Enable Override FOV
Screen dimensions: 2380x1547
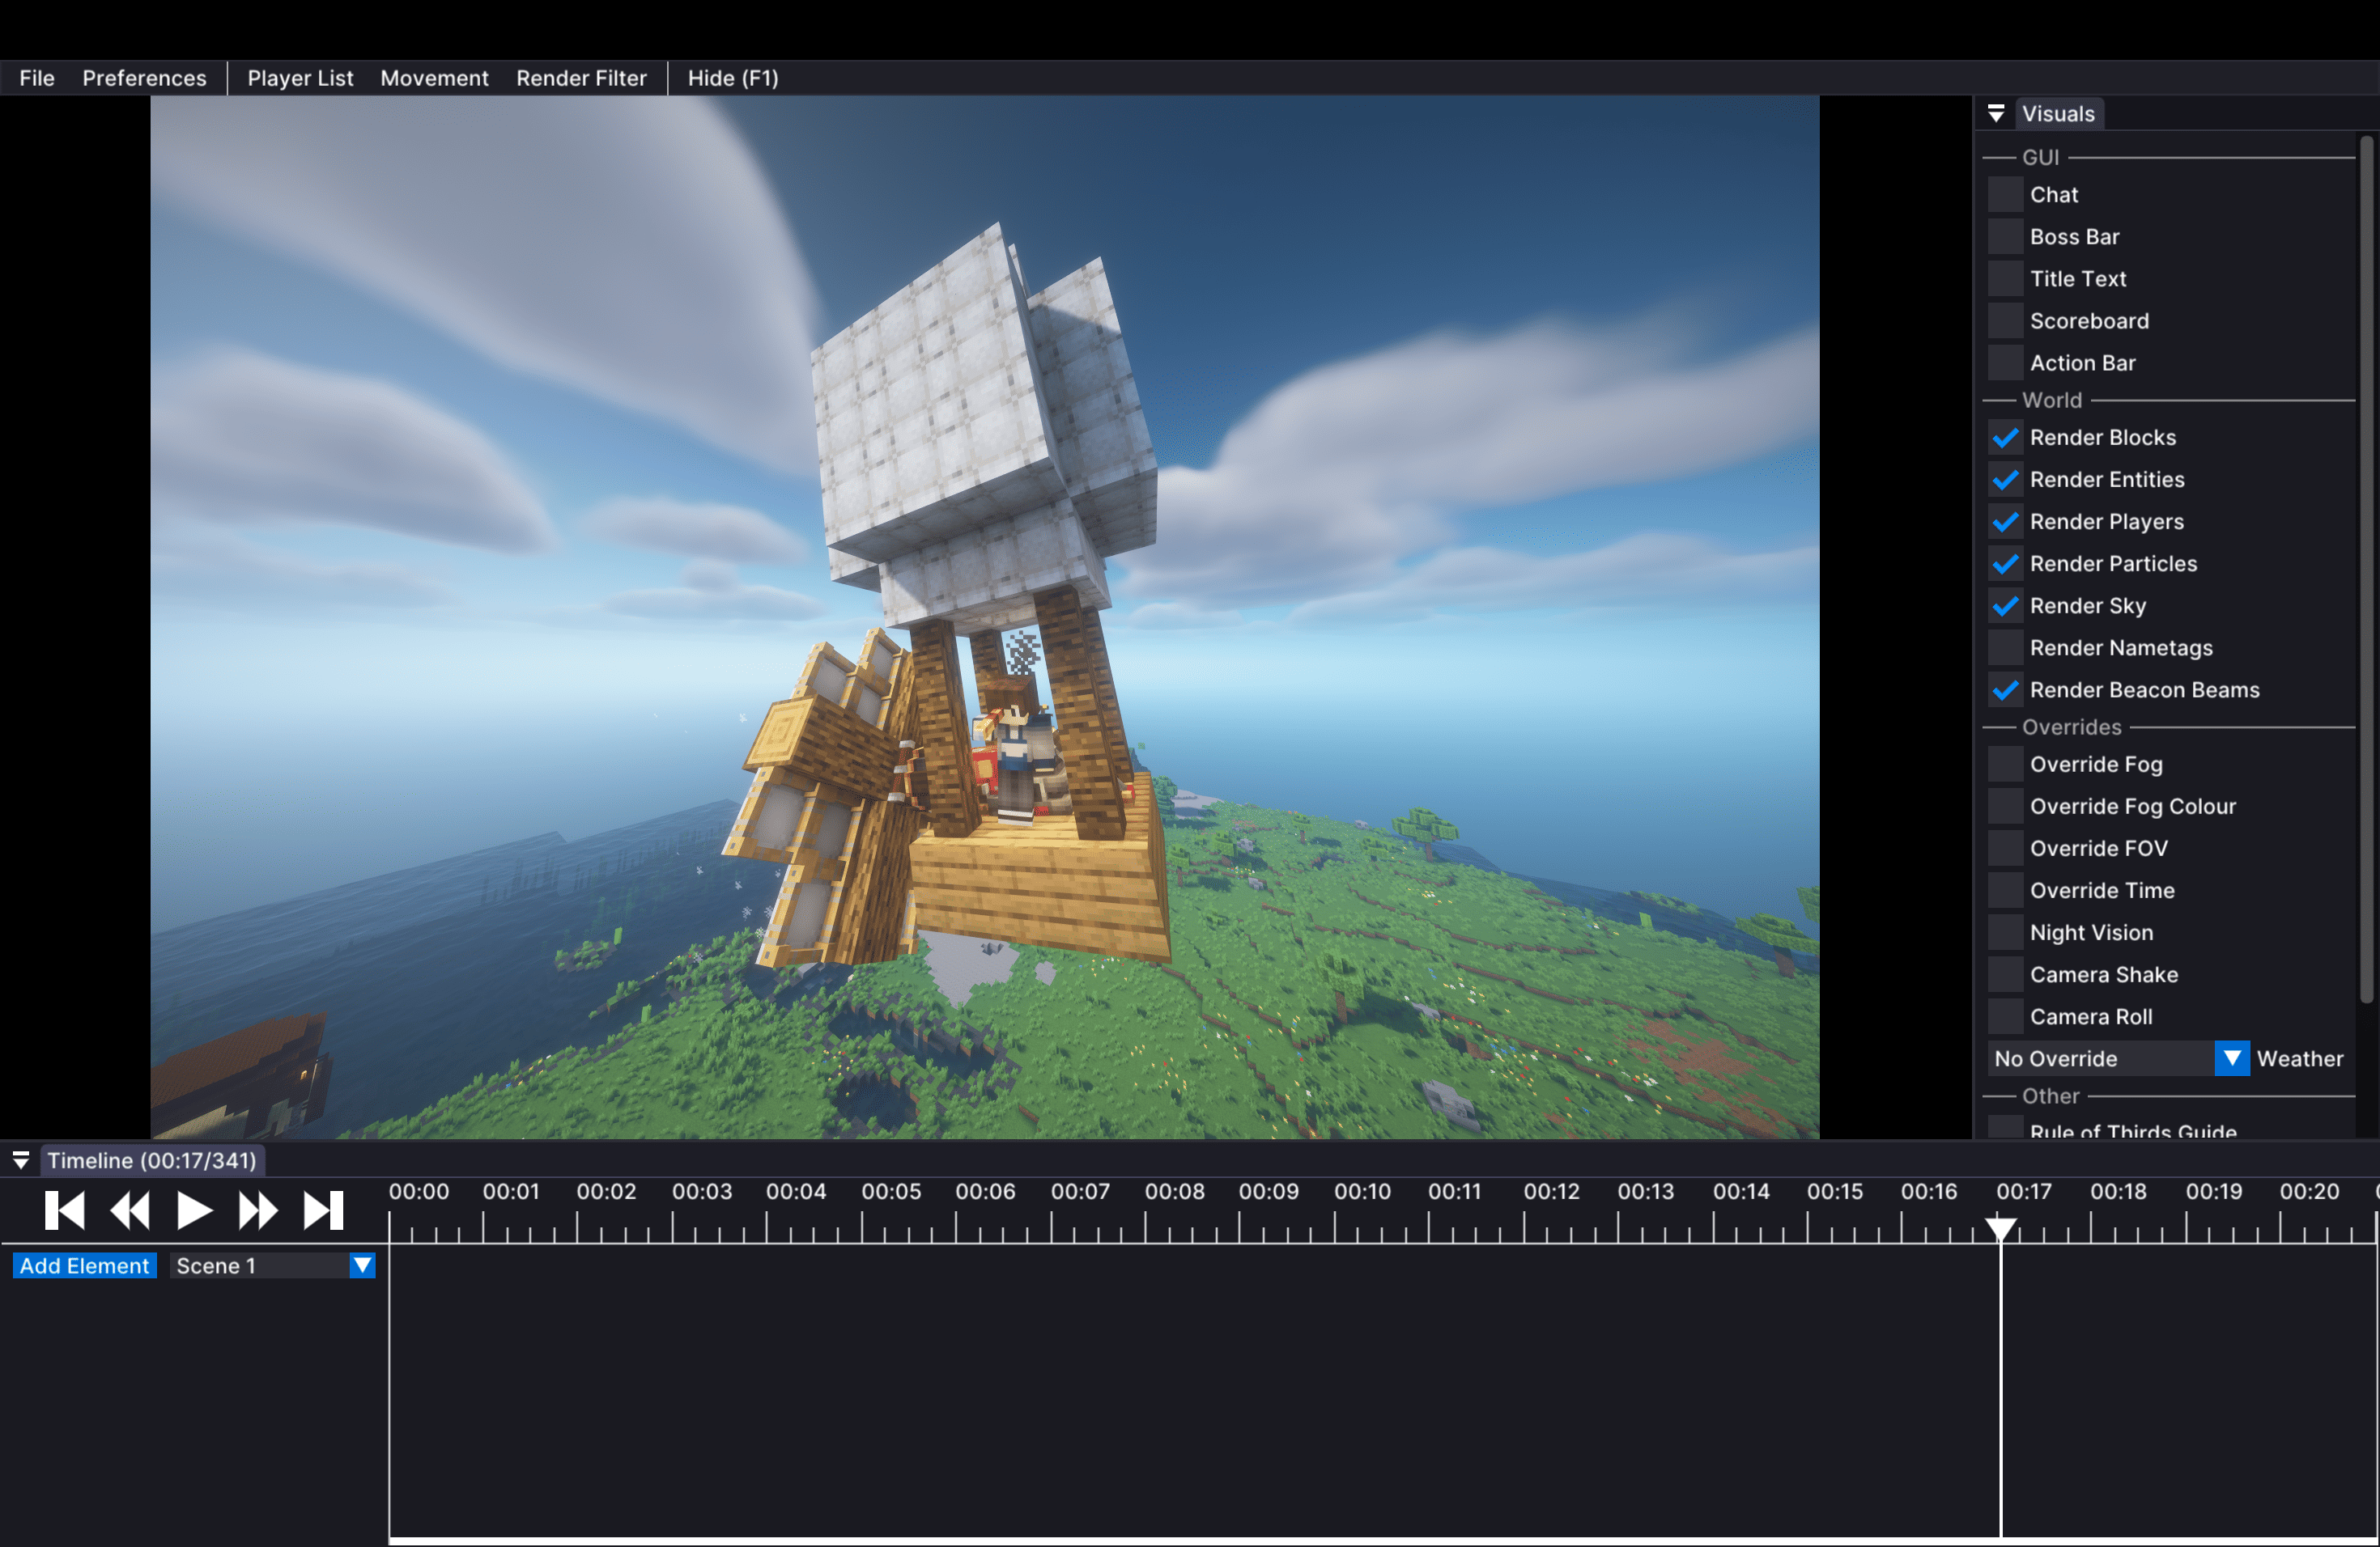(x=2005, y=849)
